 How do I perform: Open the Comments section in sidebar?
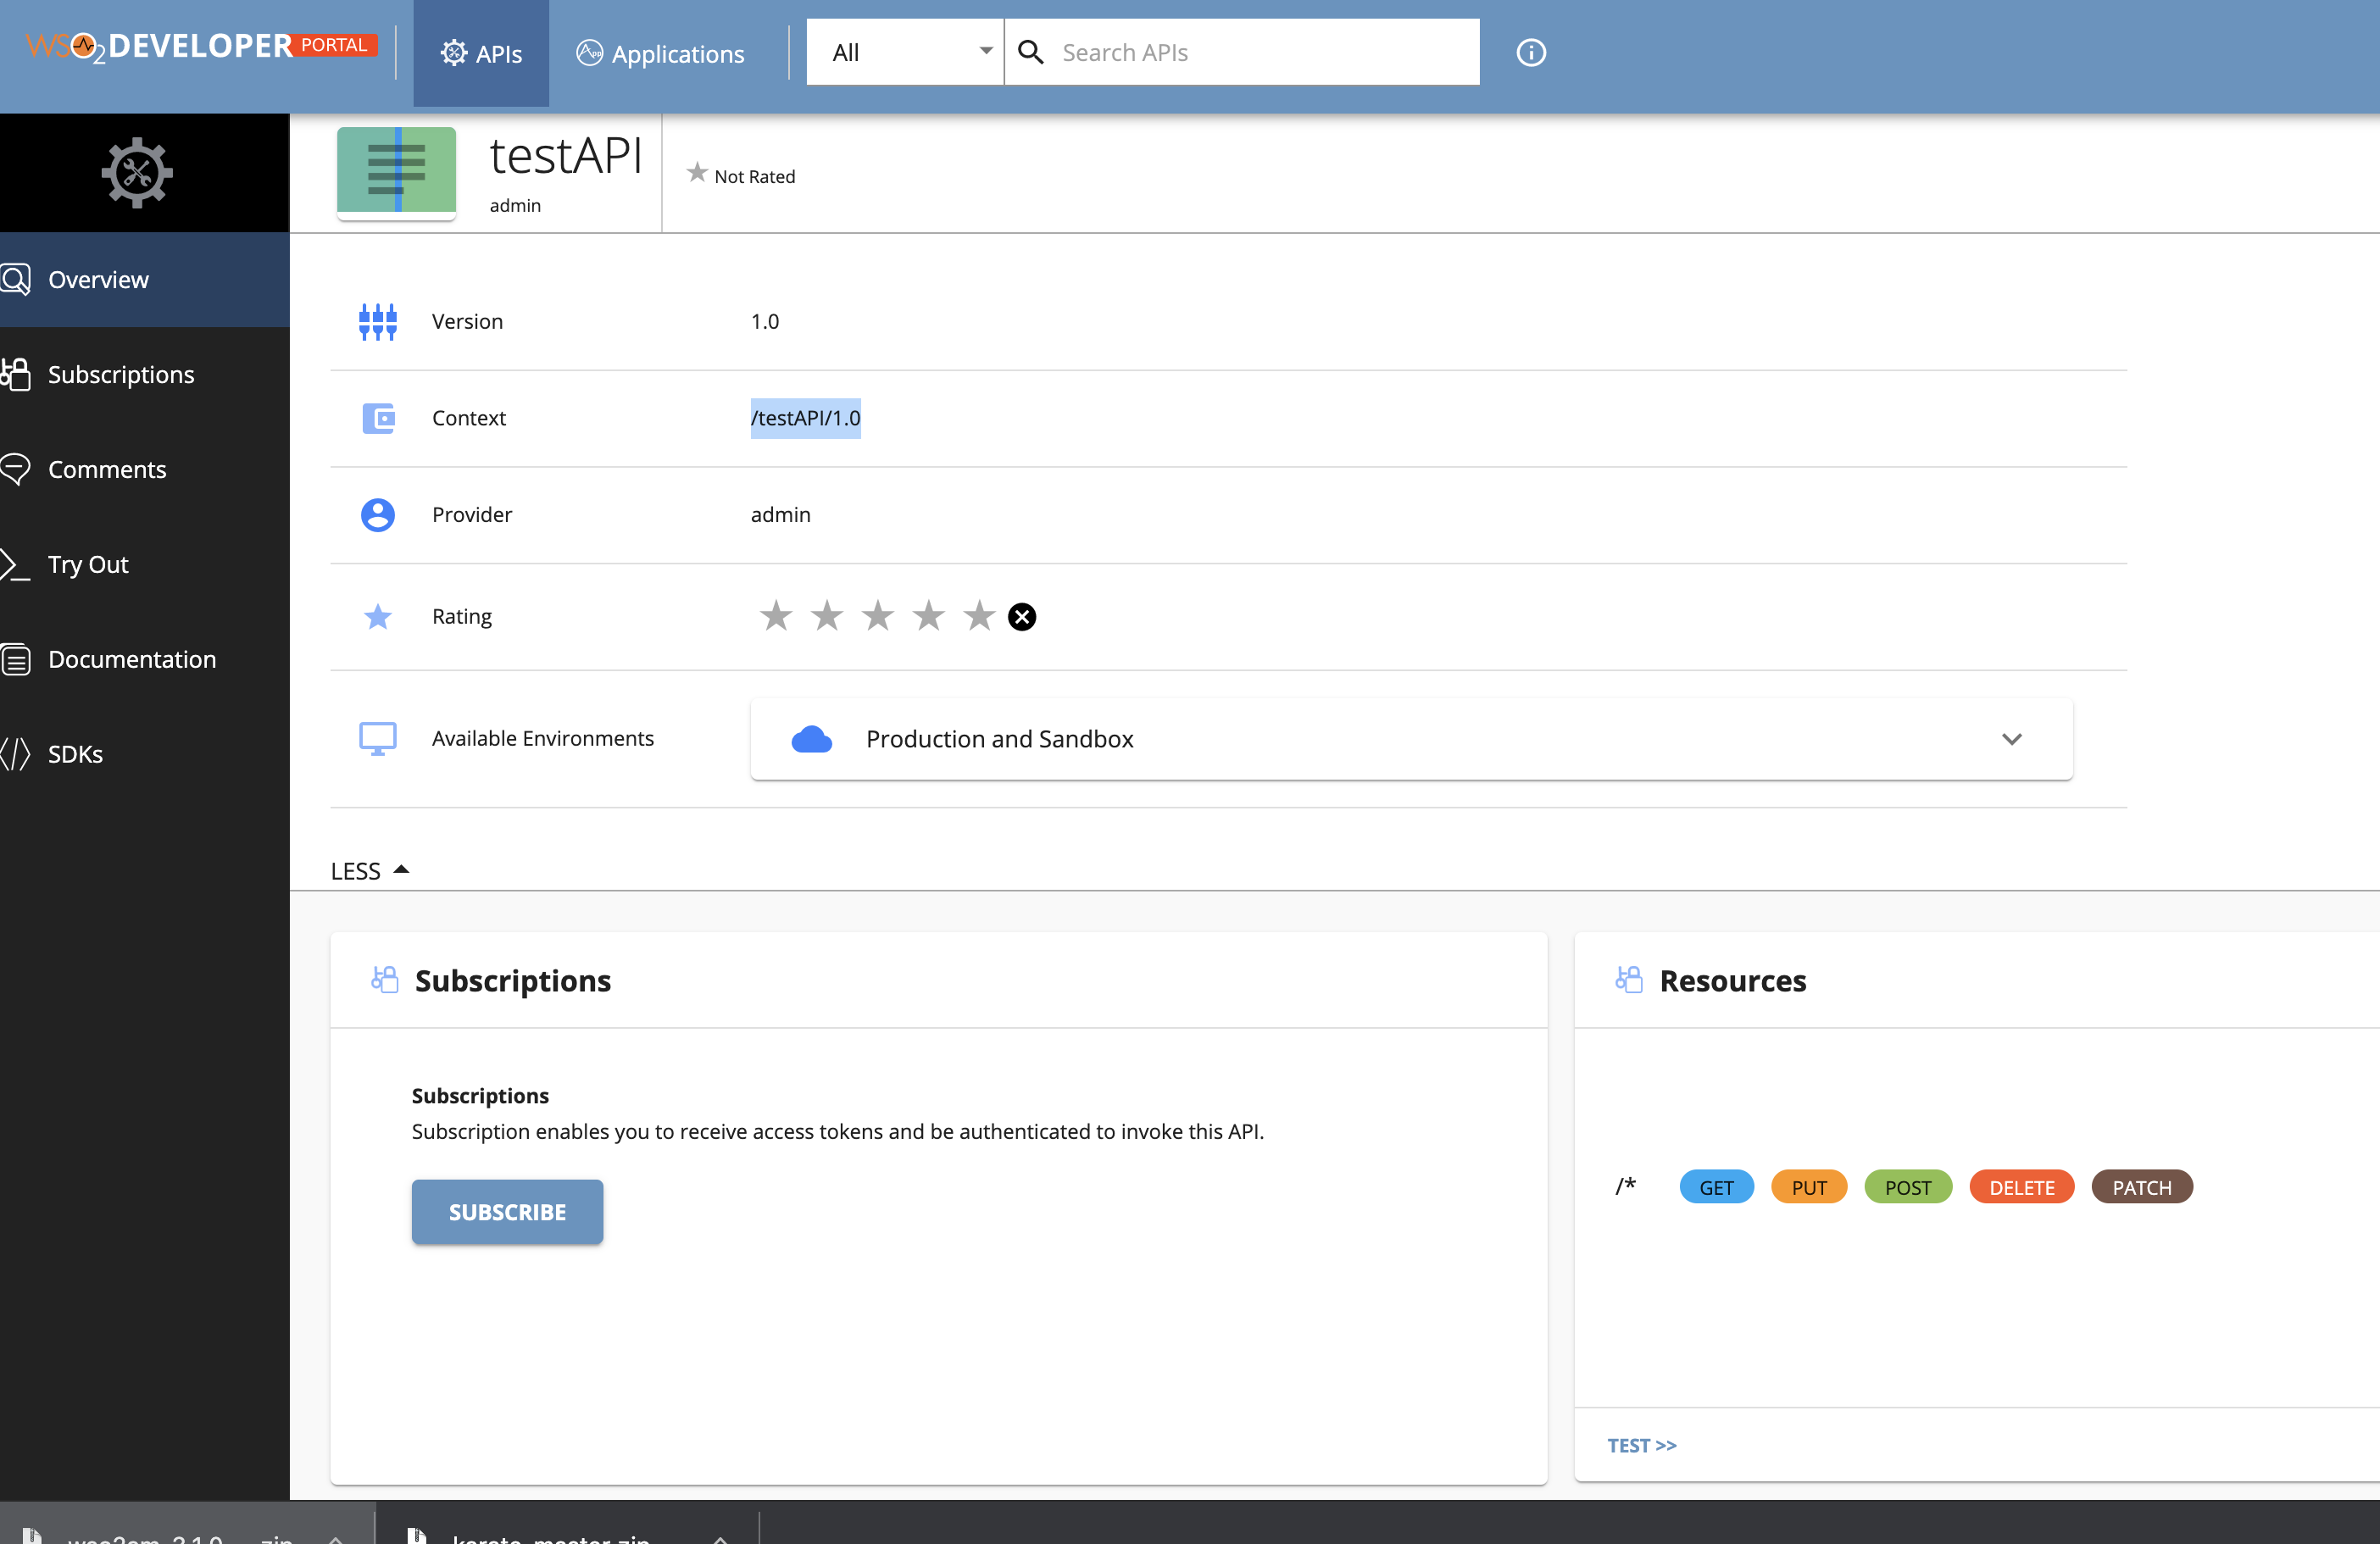107,469
